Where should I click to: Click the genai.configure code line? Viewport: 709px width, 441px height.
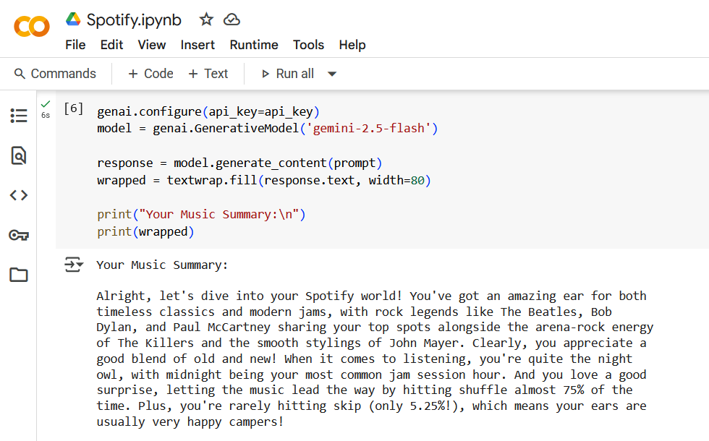(208, 111)
